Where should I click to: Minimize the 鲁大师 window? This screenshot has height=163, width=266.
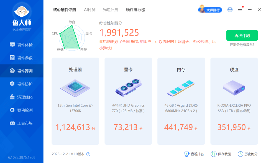[x=250, y=10]
